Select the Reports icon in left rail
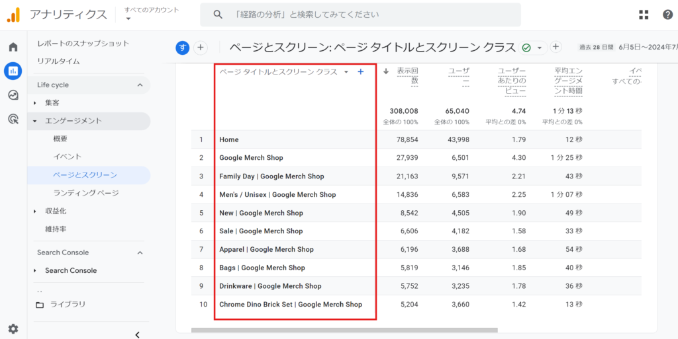678x339 pixels. (13, 71)
